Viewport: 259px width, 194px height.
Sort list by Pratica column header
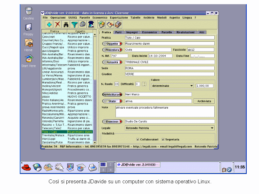(54, 31)
